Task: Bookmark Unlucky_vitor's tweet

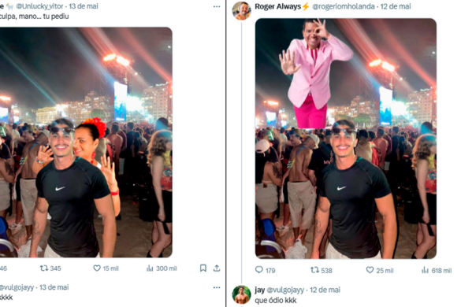Action: pos(203,268)
